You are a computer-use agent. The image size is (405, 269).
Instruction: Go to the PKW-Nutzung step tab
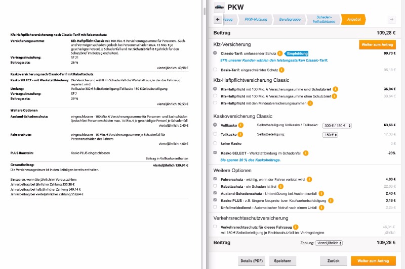256,19
